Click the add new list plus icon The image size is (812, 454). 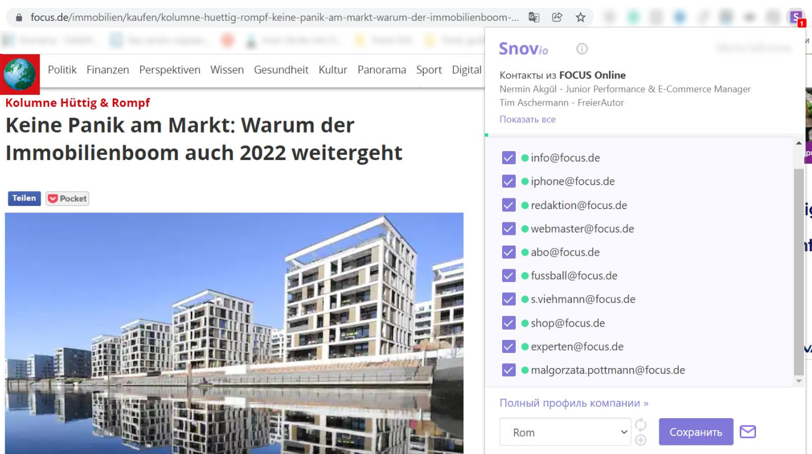click(641, 440)
